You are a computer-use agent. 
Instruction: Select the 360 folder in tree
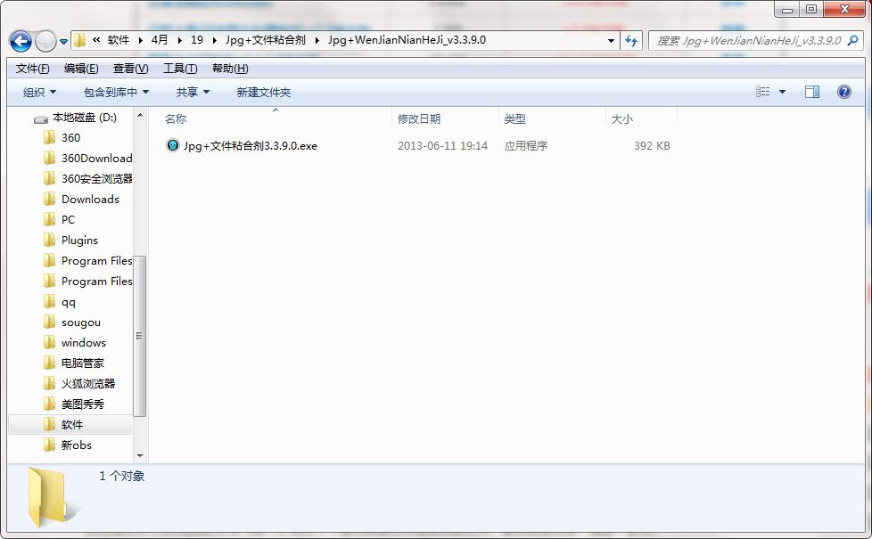(x=70, y=138)
